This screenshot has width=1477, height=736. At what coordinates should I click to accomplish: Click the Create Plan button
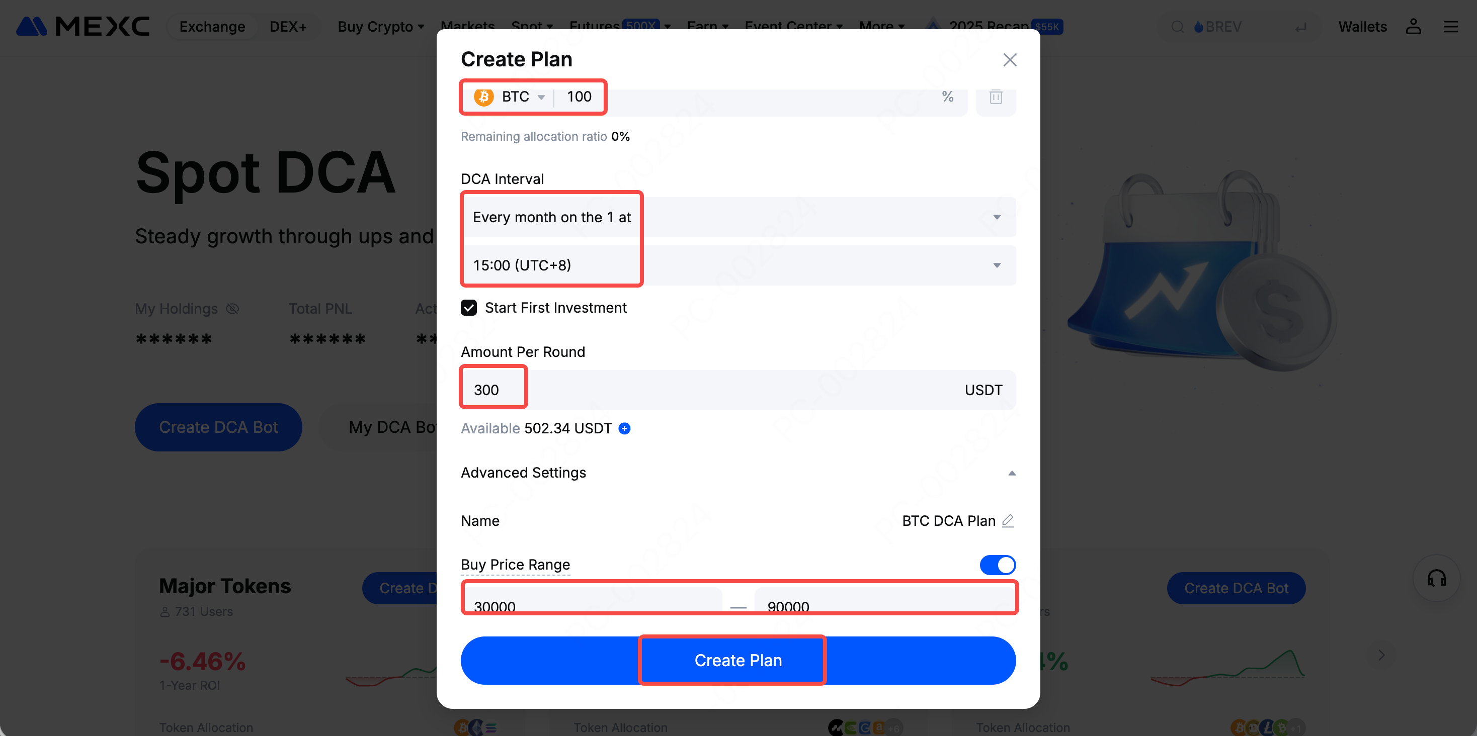point(738,660)
